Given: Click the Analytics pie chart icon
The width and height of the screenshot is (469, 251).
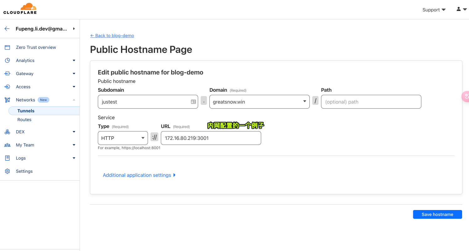Looking at the screenshot, I should (8, 60).
